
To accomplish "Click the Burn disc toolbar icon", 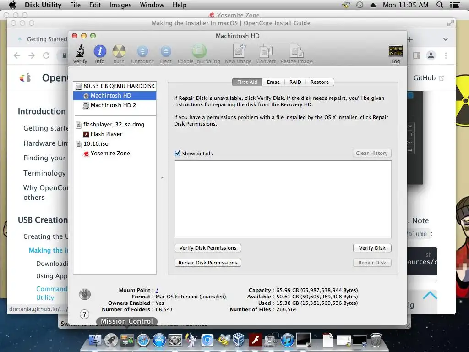I will pos(119,51).
